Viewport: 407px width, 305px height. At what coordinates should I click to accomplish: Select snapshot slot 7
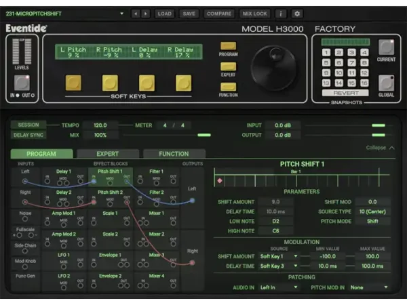coord(351,63)
